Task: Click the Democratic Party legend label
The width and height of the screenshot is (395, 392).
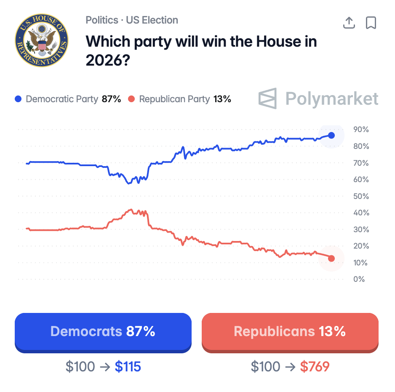Action: tap(62, 99)
